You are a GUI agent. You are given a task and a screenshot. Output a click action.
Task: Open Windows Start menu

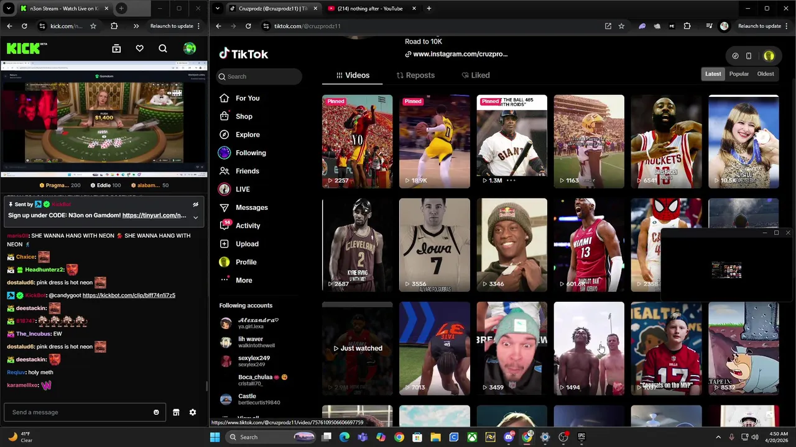215,437
